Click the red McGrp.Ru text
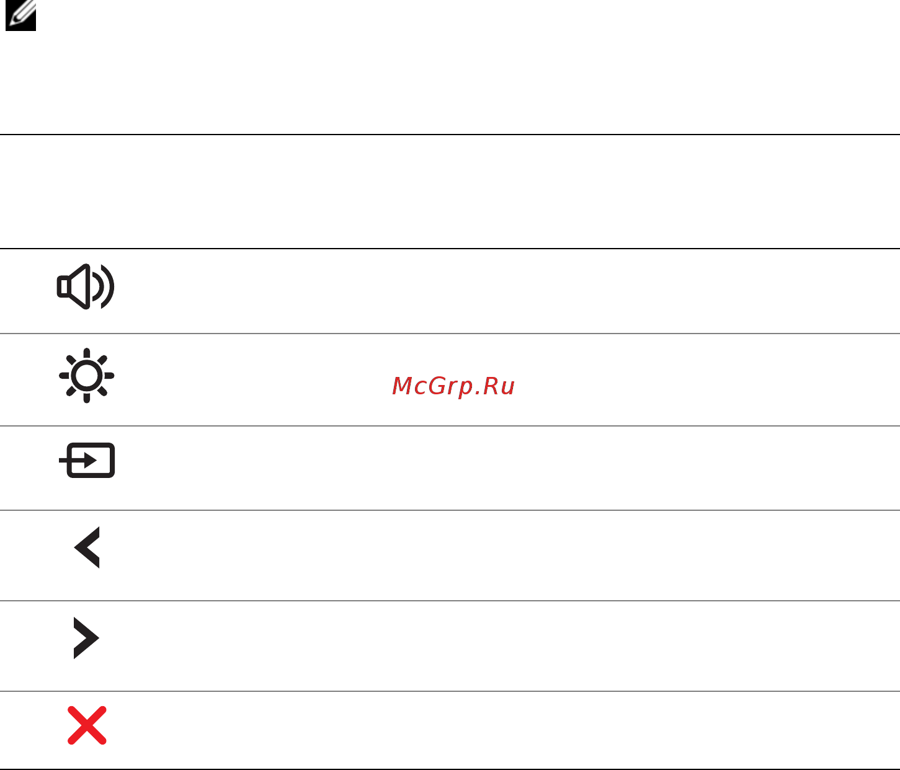Screen dimensions: 900x770 453,386
